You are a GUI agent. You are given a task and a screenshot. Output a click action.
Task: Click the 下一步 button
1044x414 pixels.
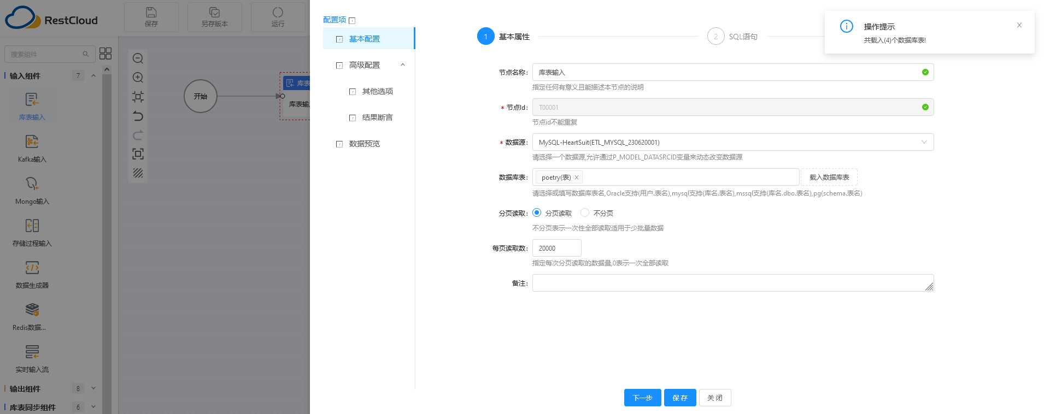tap(642, 398)
